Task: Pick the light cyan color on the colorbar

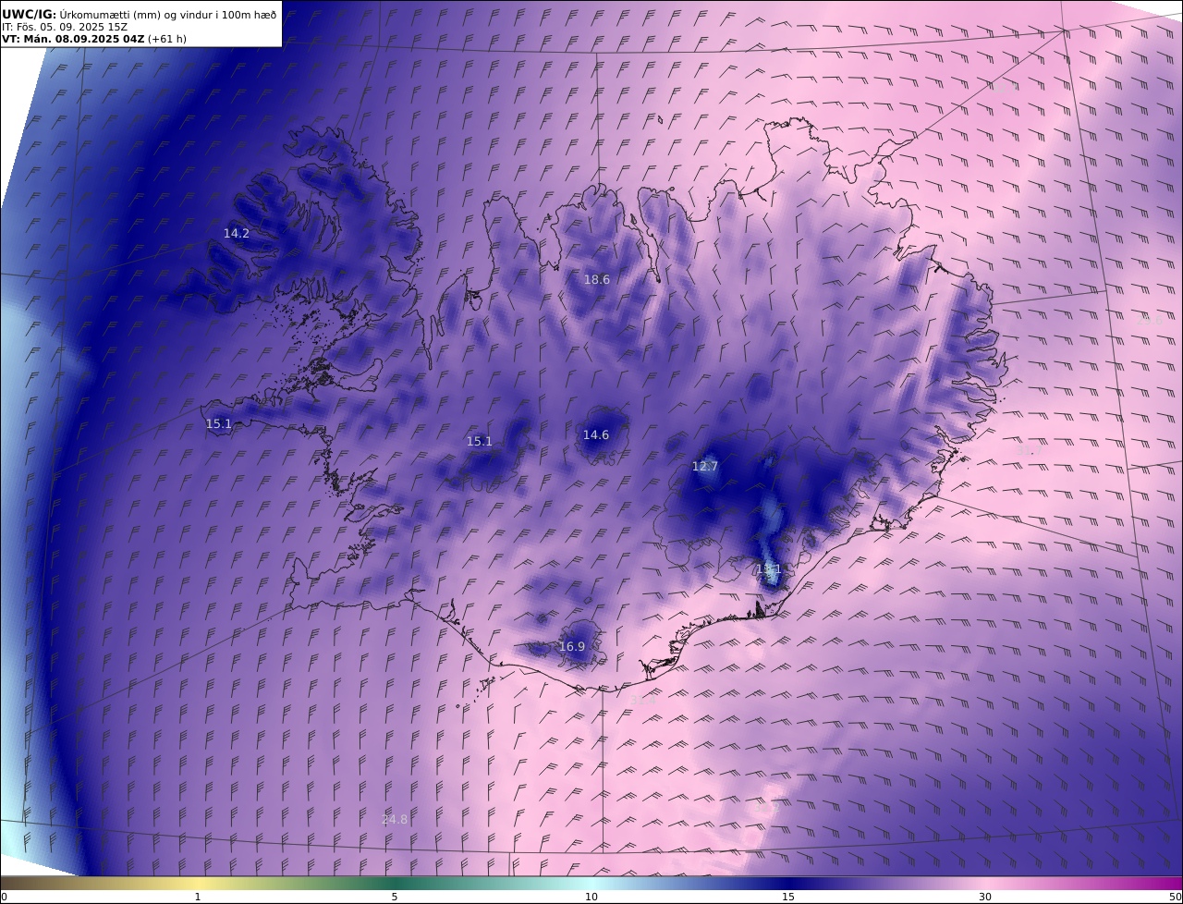Action: tap(591, 884)
